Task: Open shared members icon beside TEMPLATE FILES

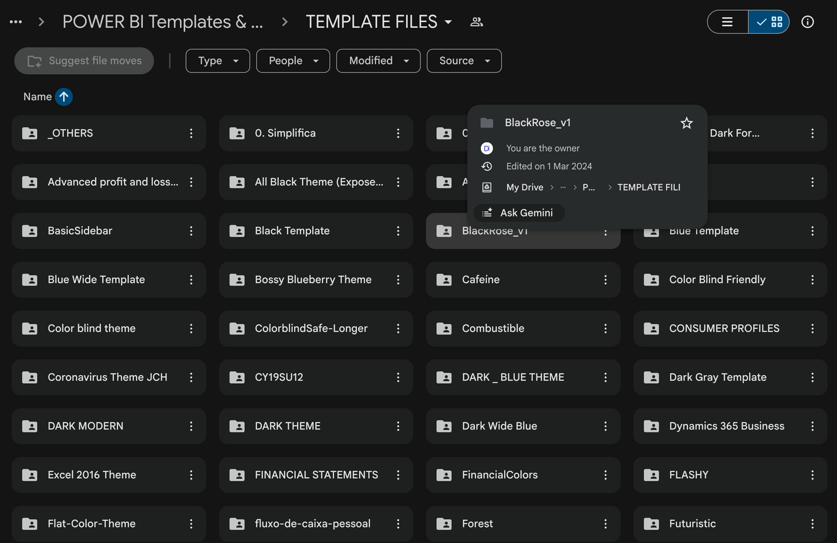Action: [477, 22]
